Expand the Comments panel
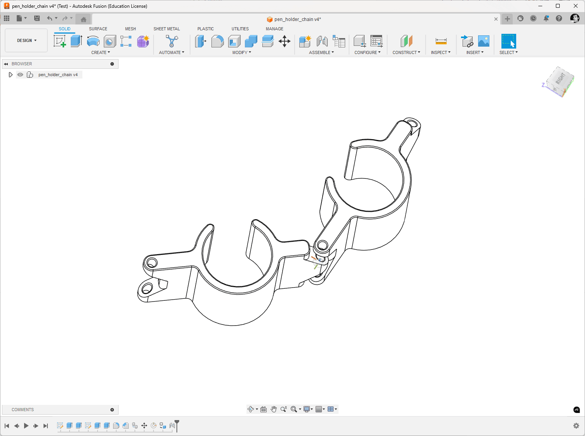The image size is (585, 436). click(x=112, y=410)
